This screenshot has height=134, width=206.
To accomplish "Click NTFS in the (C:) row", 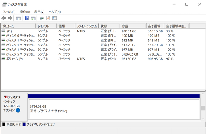I will coord(81,31).
